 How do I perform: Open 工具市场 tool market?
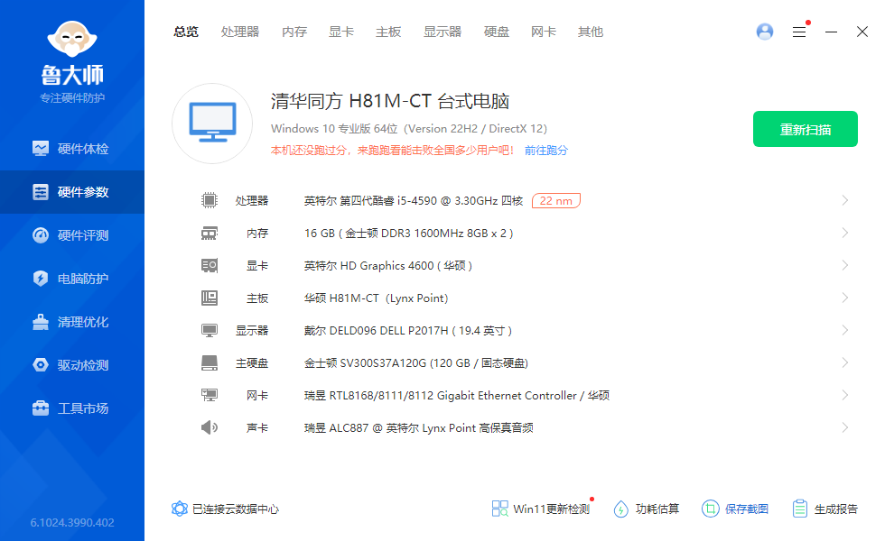[71, 408]
